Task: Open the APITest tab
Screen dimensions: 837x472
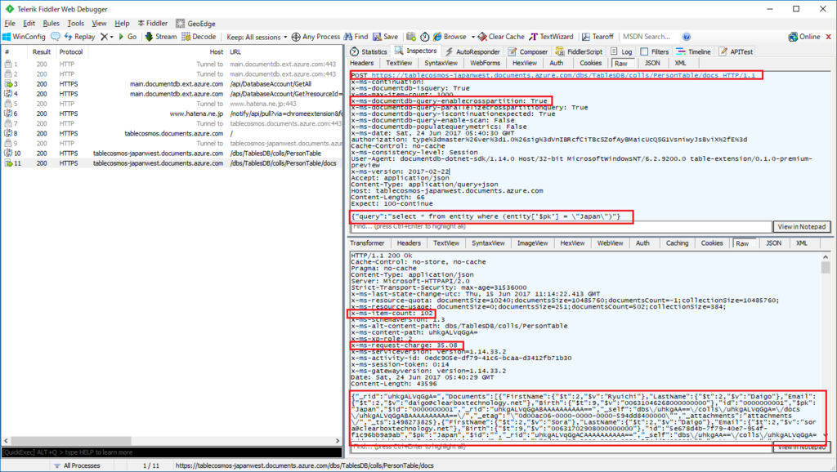Action: click(x=736, y=51)
